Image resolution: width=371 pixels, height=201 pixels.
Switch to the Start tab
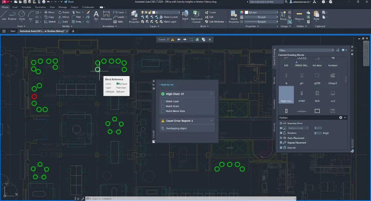point(13,31)
